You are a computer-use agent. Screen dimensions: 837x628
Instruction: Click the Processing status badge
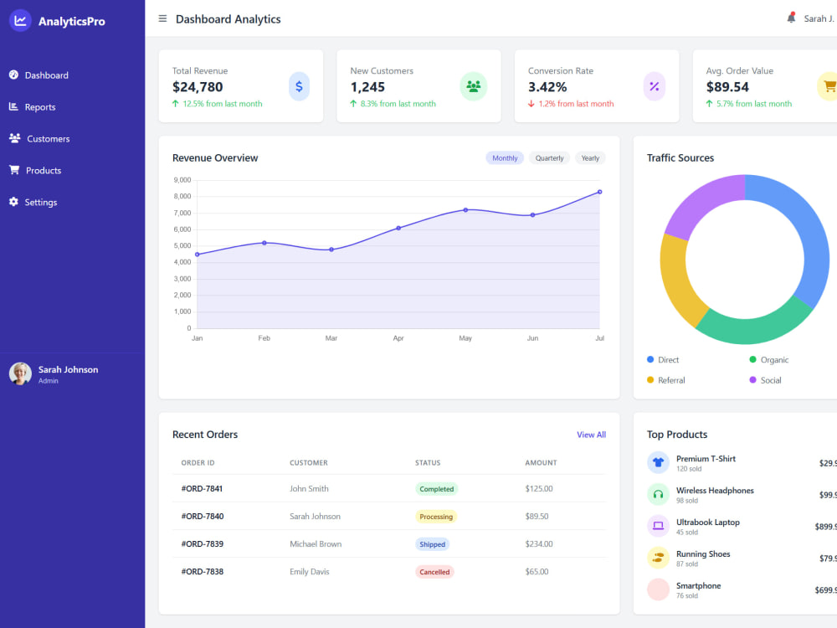pyautogui.click(x=436, y=517)
